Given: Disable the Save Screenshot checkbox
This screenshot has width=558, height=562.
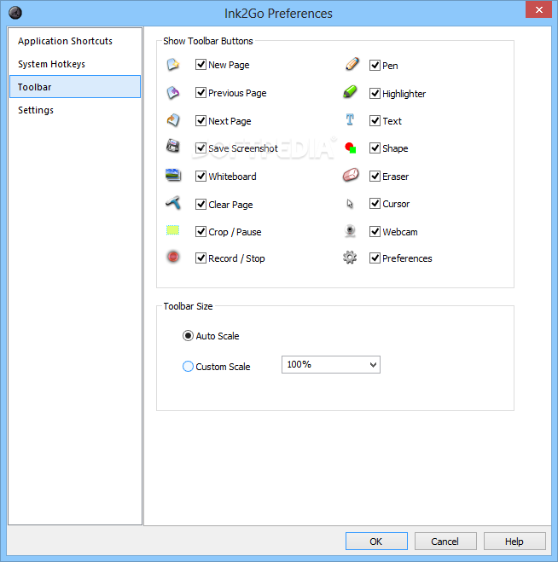Looking at the screenshot, I should (x=201, y=148).
